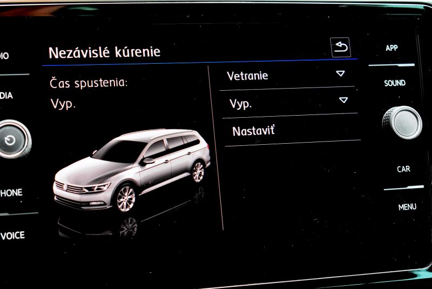Tap the Vyp. start time value
The image size is (432, 289).
[63, 104]
